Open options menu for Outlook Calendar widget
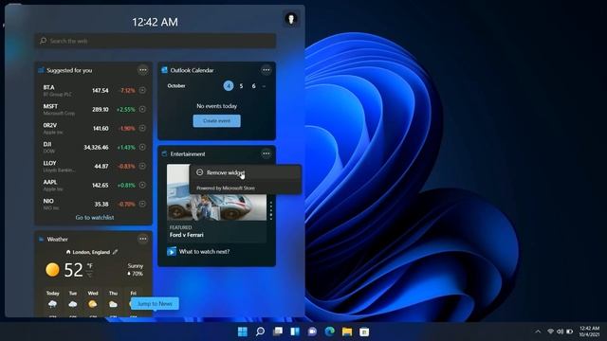 pyautogui.click(x=267, y=70)
